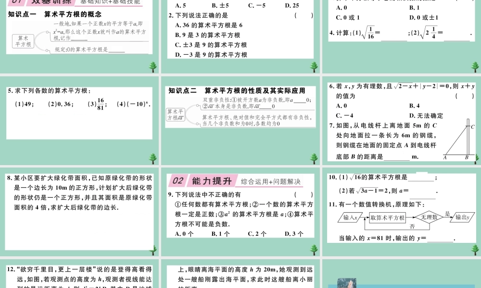
Task: Click the blank after 输出的 y=
Action: coord(440,239)
